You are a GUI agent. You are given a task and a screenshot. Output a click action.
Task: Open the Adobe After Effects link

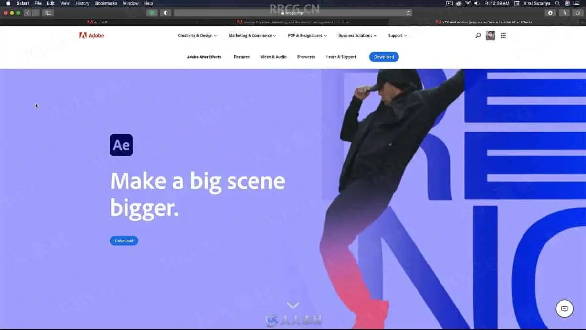tap(204, 57)
